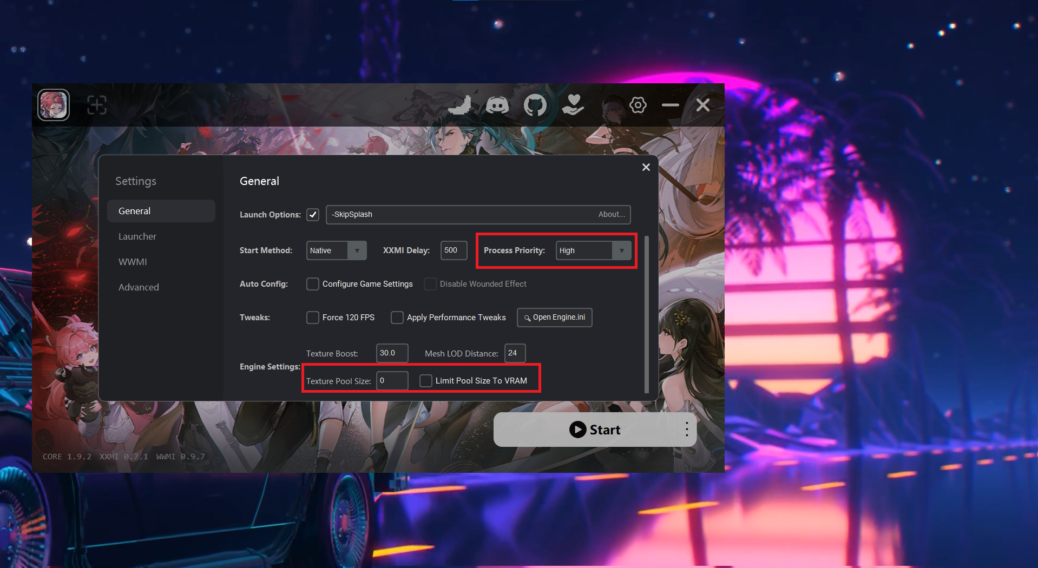Viewport: 1038px width, 568px height.
Task: Open the GameBanana page icon
Action: coord(460,105)
